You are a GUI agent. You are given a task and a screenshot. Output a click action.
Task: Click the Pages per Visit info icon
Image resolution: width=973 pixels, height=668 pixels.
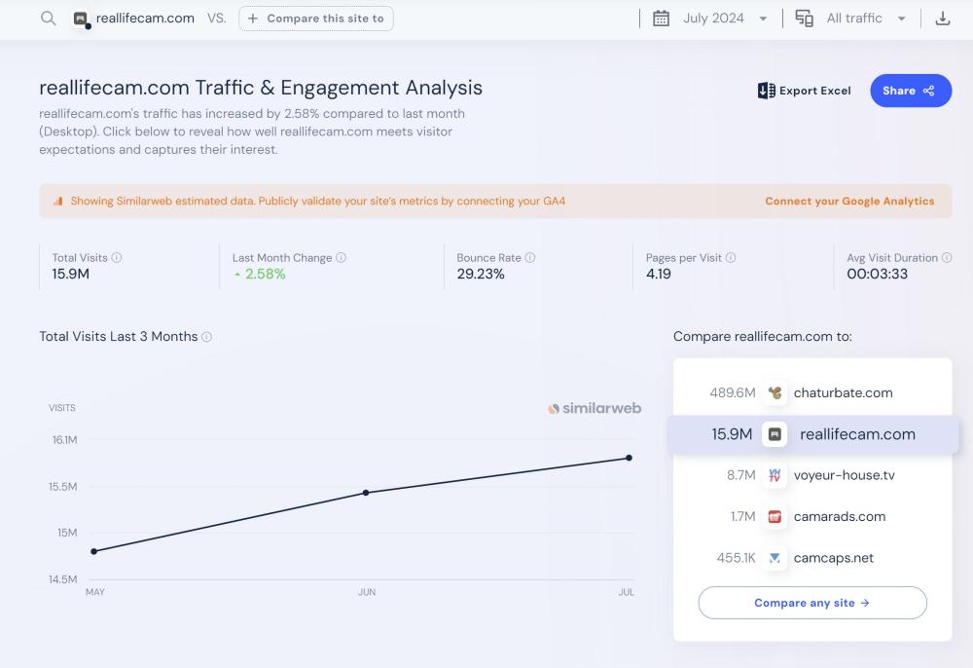[x=731, y=258]
